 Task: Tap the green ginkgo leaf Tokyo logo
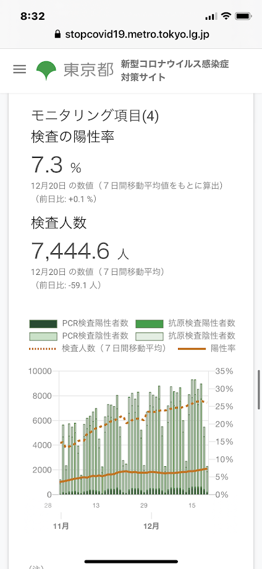click(x=46, y=71)
